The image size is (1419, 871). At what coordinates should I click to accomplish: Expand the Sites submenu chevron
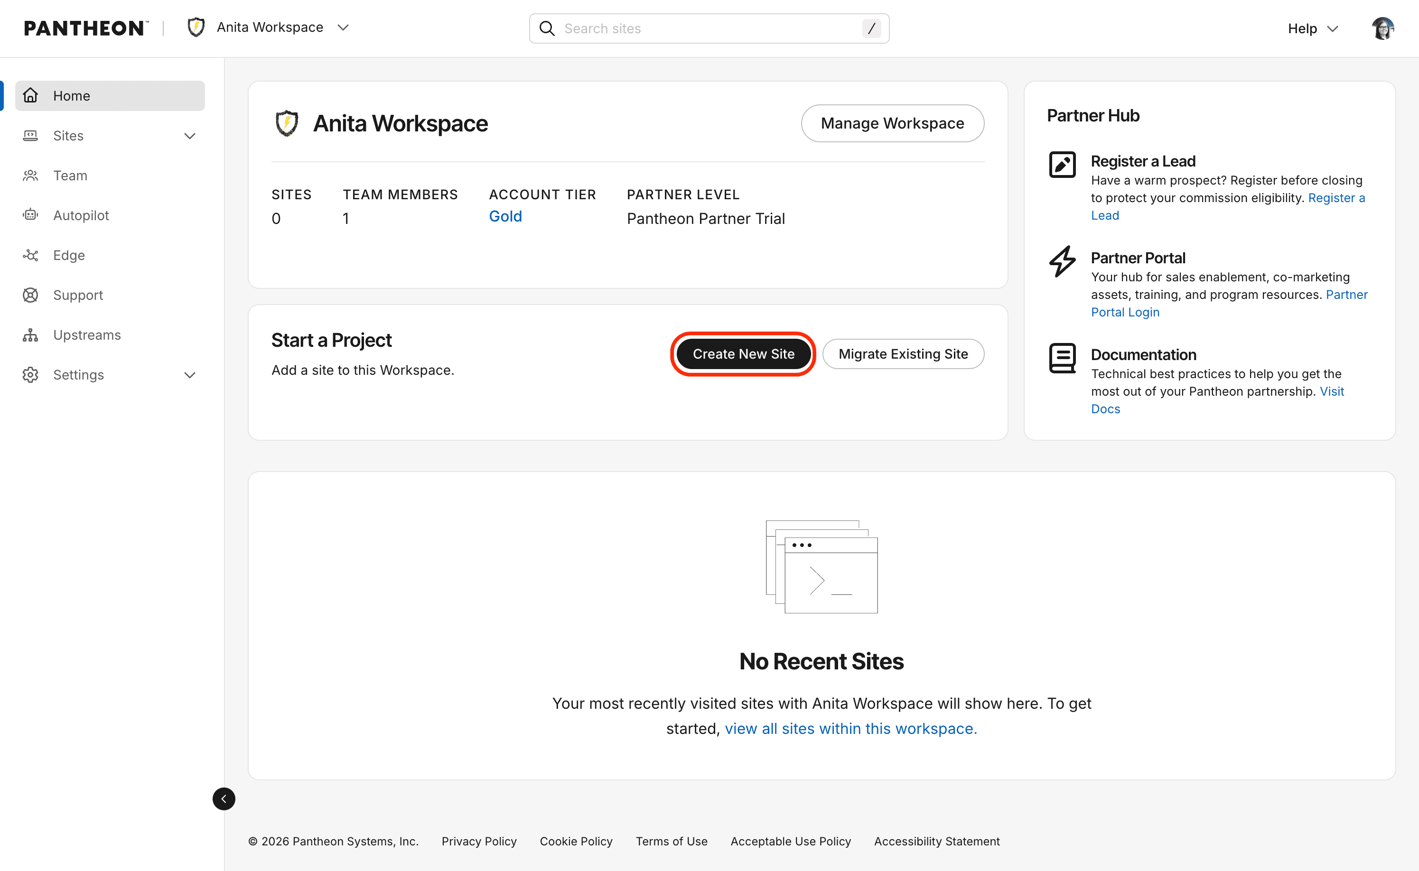coord(189,136)
